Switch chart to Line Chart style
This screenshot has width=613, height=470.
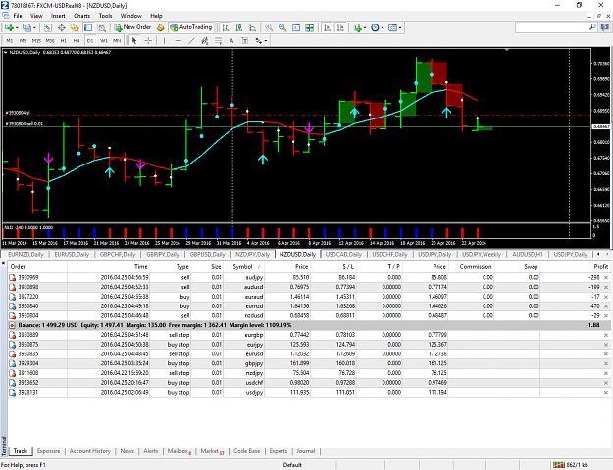click(252, 27)
